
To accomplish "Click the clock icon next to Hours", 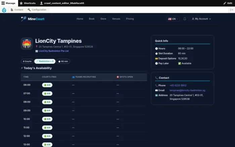I will (x=156, y=49).
